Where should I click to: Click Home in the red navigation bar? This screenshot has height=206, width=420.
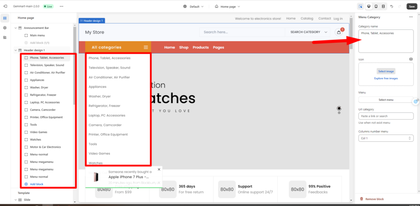[x=169, y=47]
